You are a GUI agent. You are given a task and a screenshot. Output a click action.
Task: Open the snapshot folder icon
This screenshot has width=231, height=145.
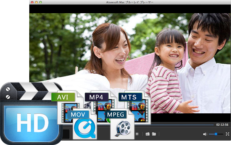(154, 134)
